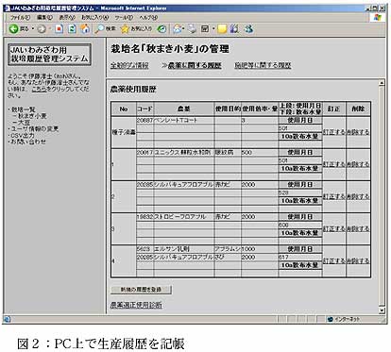
Task: Click the 農薬 column header
Action: tap(184, 109)
